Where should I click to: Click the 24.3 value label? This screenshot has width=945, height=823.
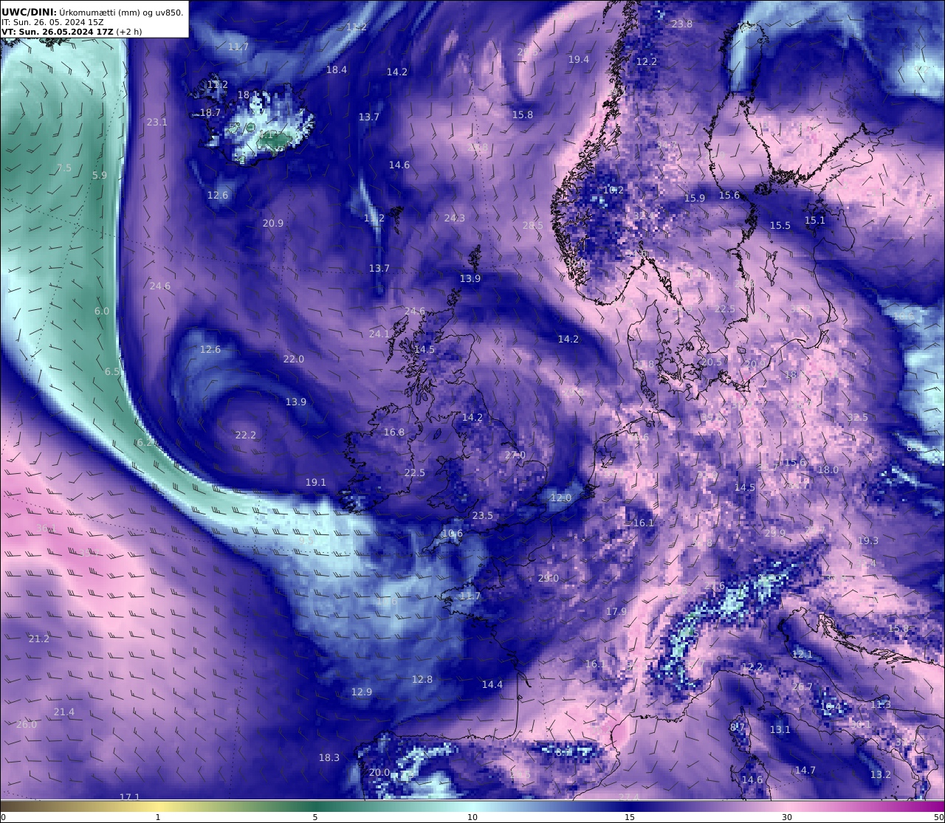[x=455, y=218]
